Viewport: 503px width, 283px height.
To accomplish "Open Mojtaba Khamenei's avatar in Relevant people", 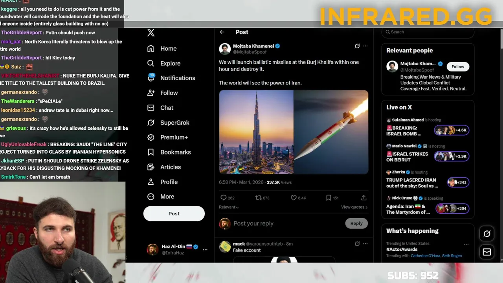I will (392, 66).
